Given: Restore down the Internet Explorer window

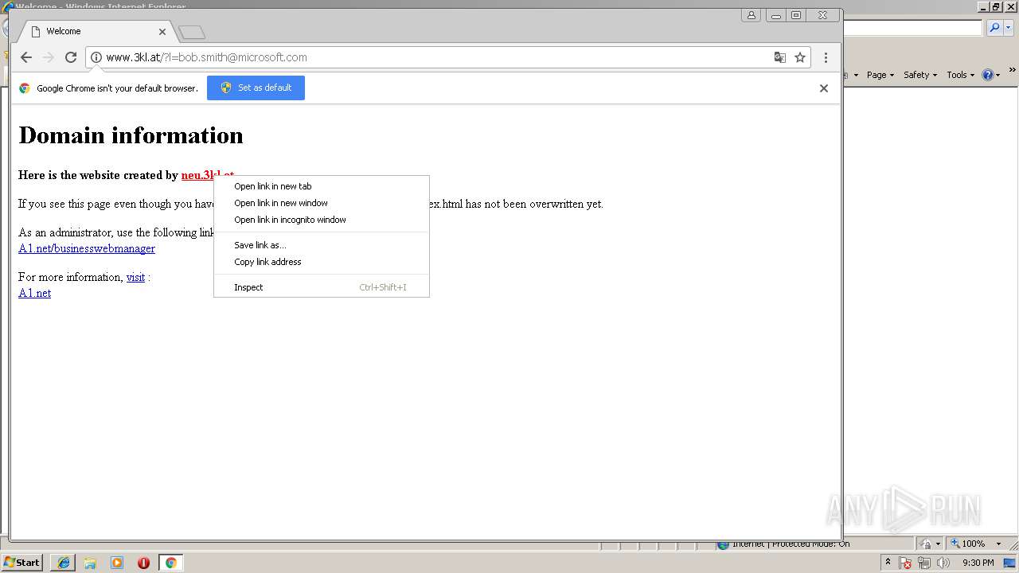Looking at the screenshot, I should (x=996, y=6).
